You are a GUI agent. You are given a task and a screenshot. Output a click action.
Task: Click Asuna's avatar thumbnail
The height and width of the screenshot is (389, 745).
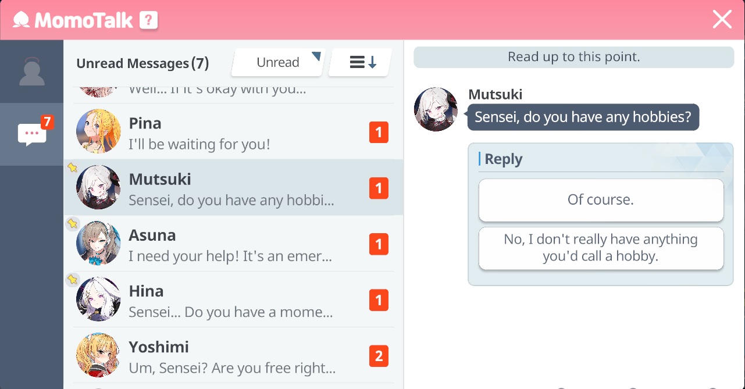[98, 243]
